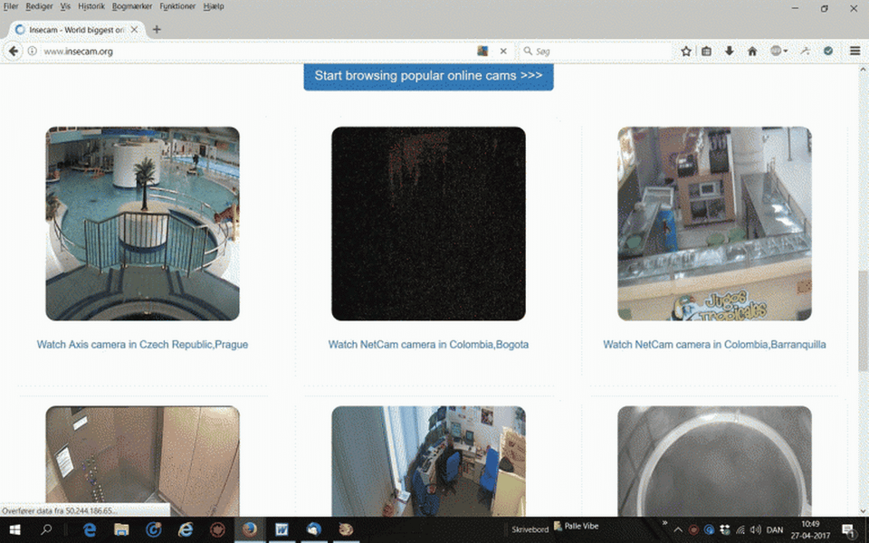The height and width of the screenshot is (543, 869).
Task: Click the back arrow button
Action: point(14,52)
